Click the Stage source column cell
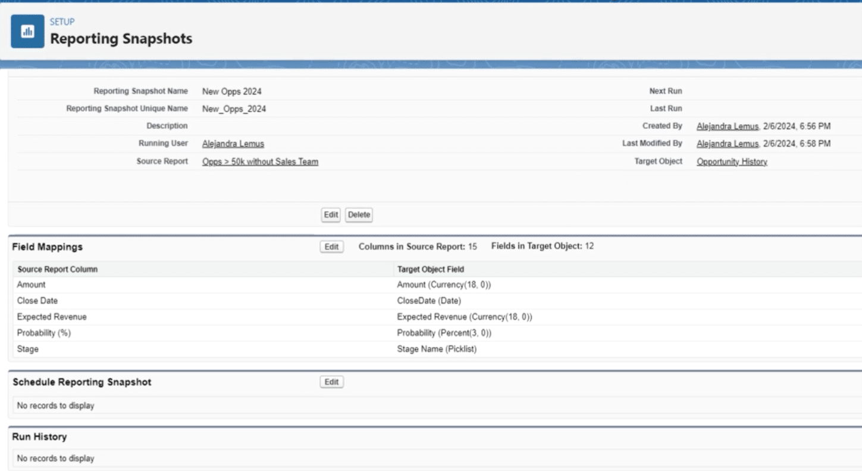This screenshot has width=862, height=471. click(x=28, y=349)
